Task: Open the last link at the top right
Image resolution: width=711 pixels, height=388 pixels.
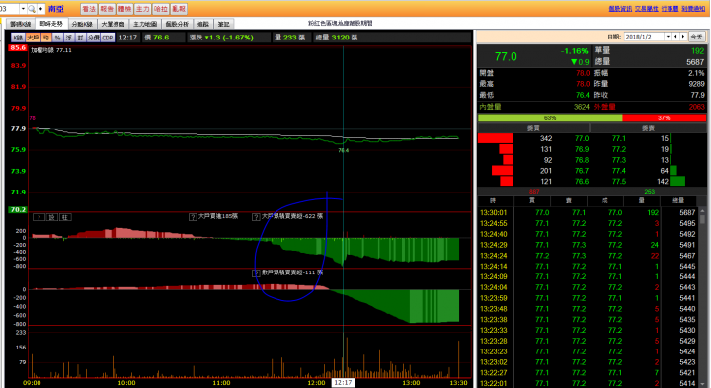Action: point(693,9)
